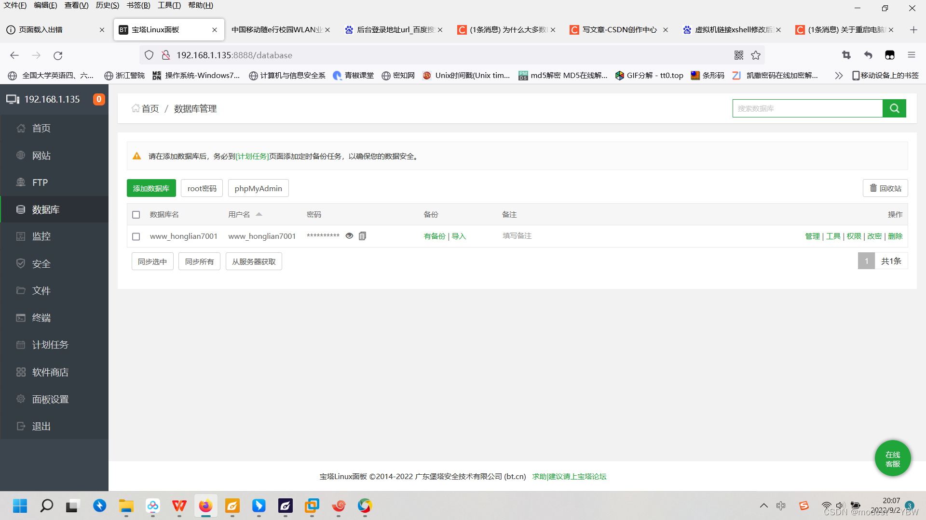Open 软件商店 in the sidebar

[x=50, y=372]
